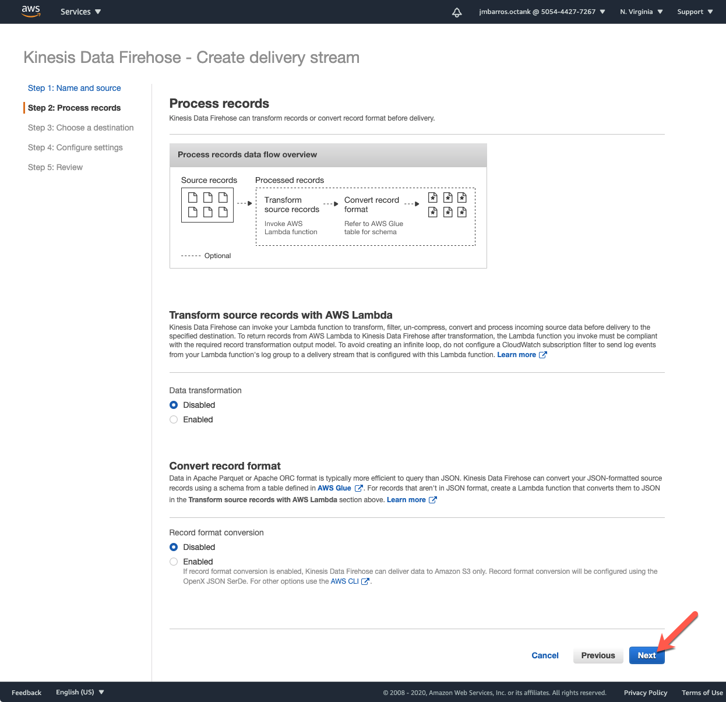
Task: Click the 'Convert record format' diagram label
Action: (372, 204)
